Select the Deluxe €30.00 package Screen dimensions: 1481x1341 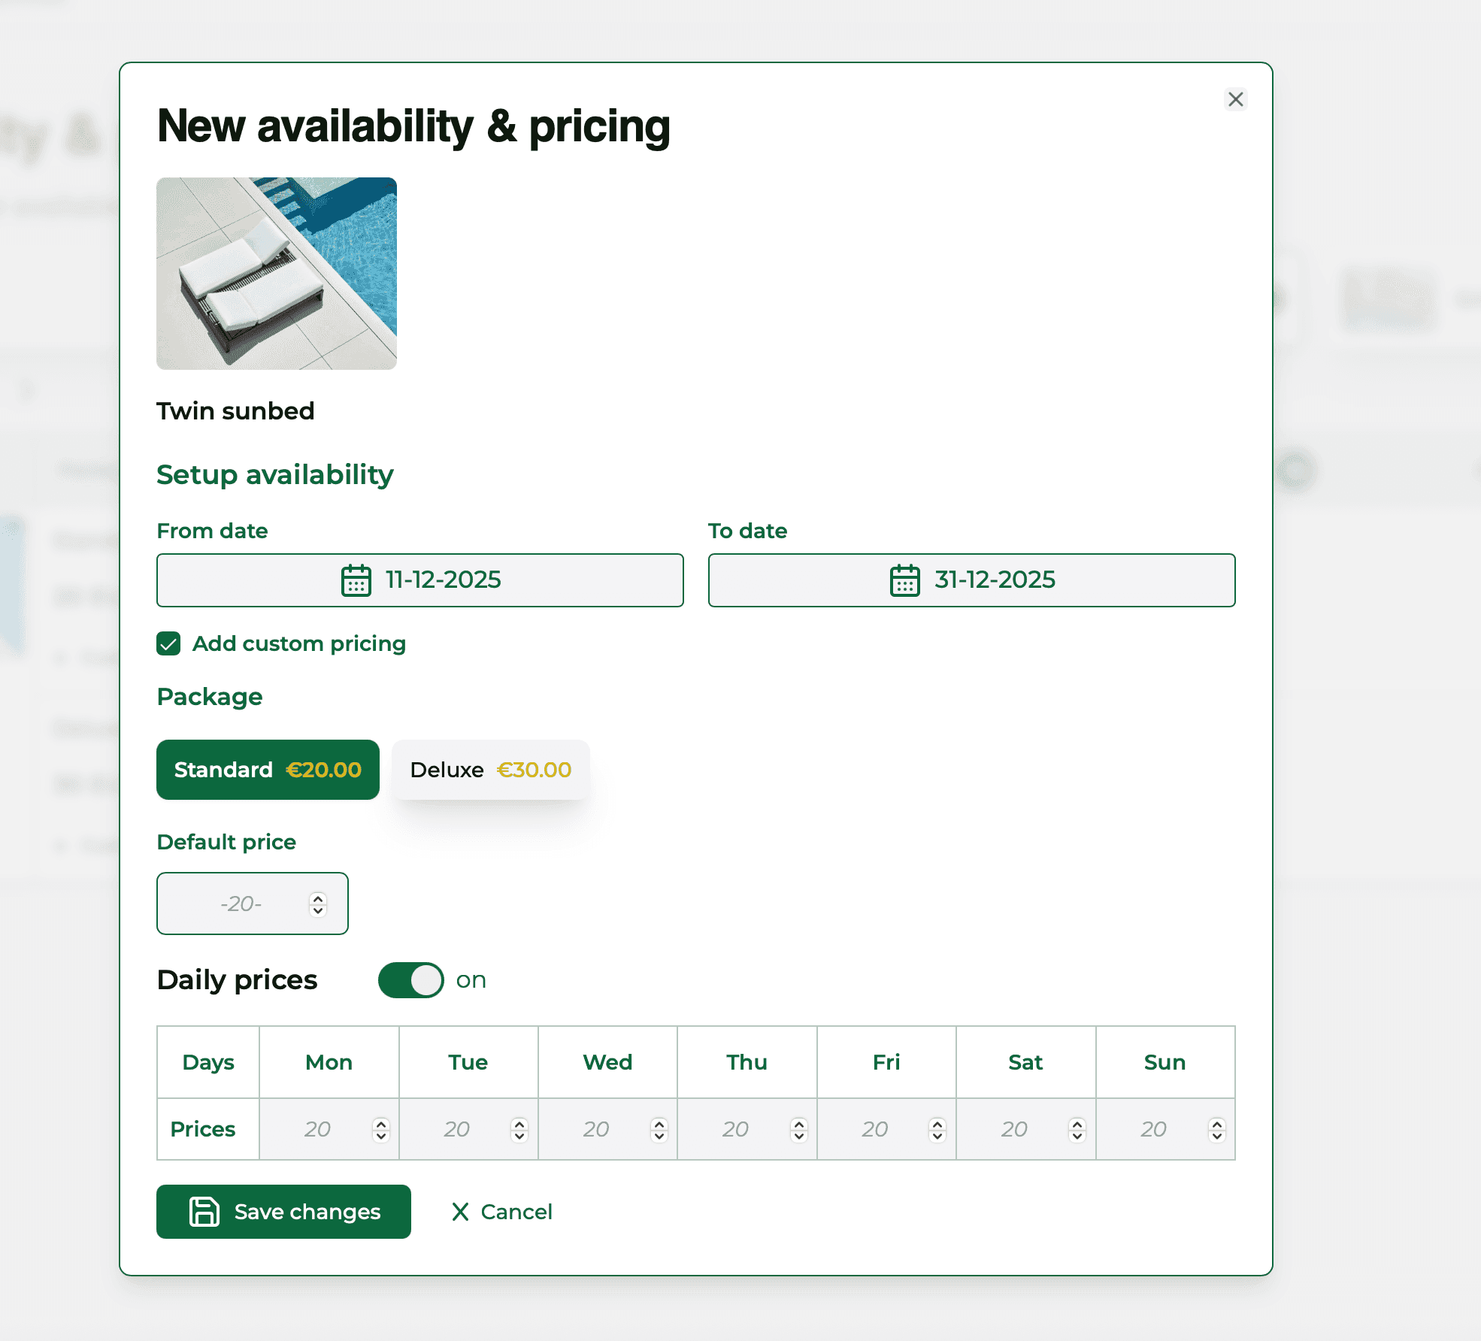pos(490,770)
